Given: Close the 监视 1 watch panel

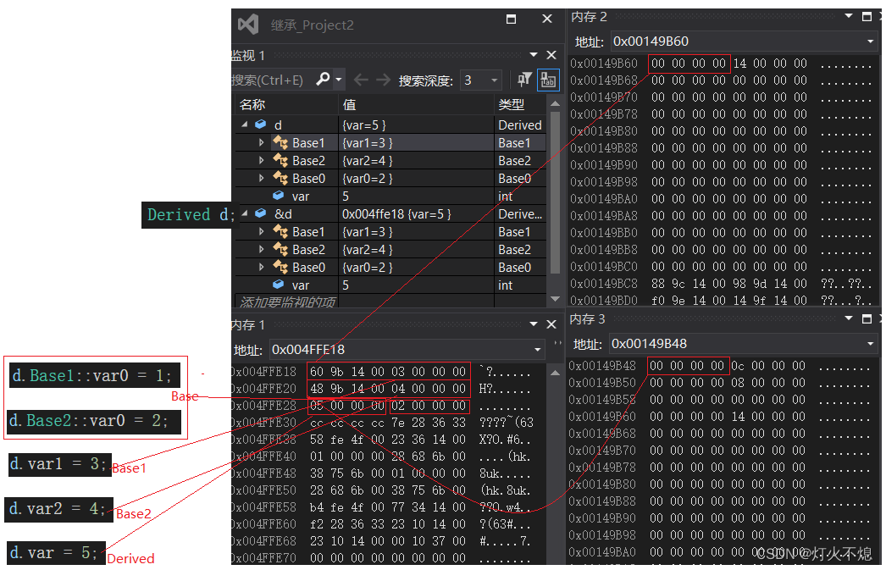Looking at the screenshot, I should point(551,55).
